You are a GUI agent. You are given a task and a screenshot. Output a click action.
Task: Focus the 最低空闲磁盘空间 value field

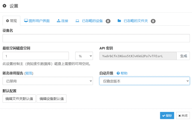(x=36, y=56)
